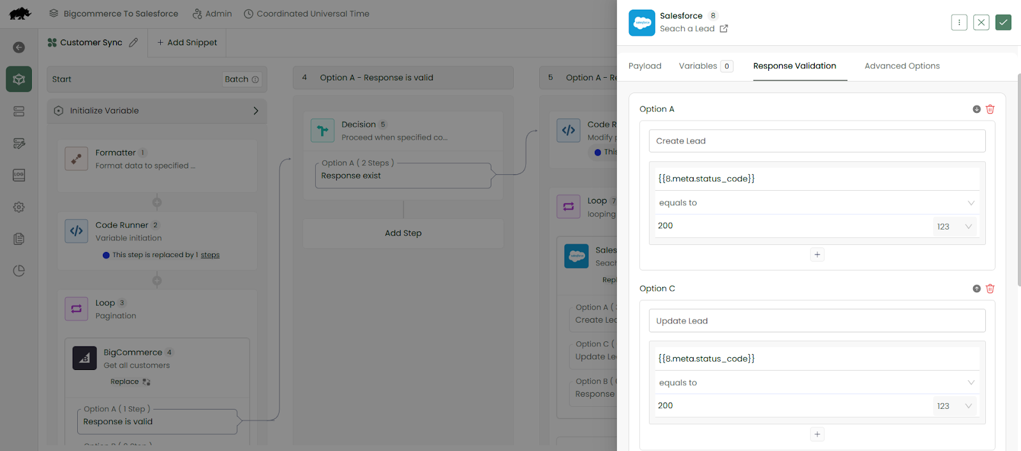Move Option C up with arrow icon
Screen dimensions: 1021x451
pos(976,288)
